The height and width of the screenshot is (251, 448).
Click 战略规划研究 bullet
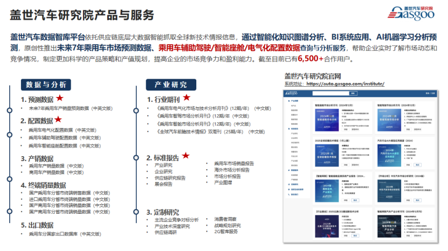coord(228,226)
